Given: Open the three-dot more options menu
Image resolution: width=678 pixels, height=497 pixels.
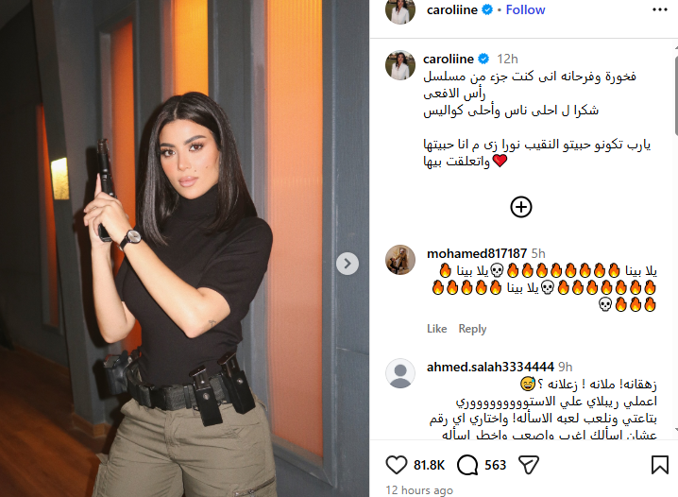Looking at the screenshot, I should coord(660,9).
